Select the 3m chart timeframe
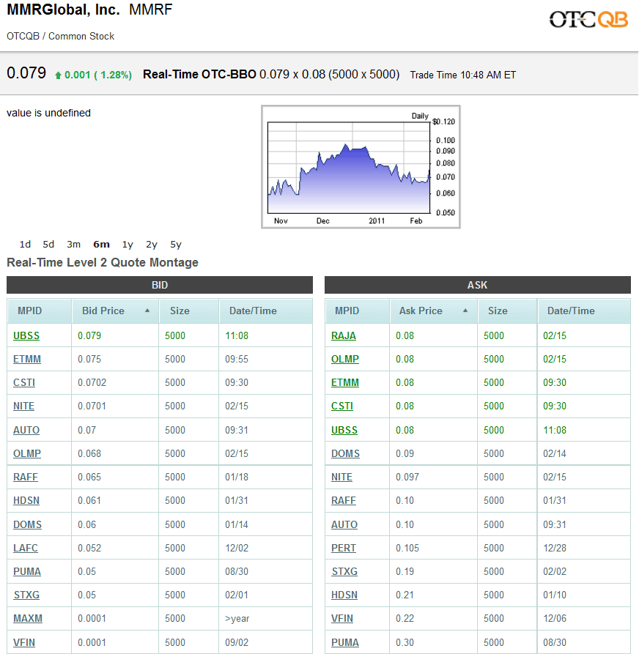Screen dimensions: 639x654 (73, 244)
